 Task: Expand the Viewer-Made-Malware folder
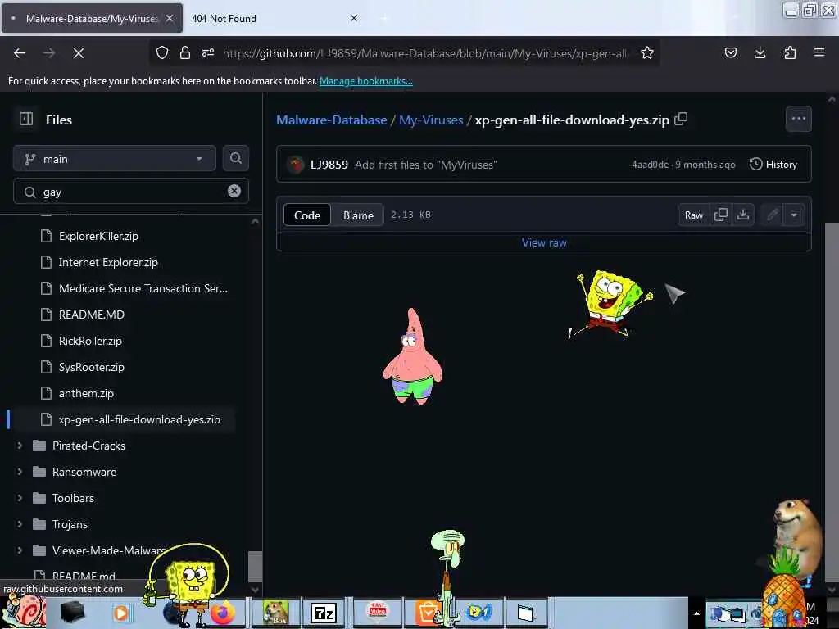click(20, 550)
